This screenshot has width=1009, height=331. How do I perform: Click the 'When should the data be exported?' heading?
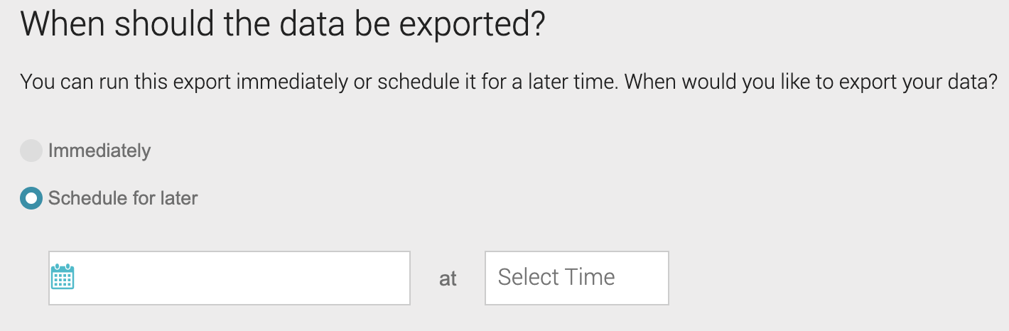pyautogui.click(x=282, y=24)
